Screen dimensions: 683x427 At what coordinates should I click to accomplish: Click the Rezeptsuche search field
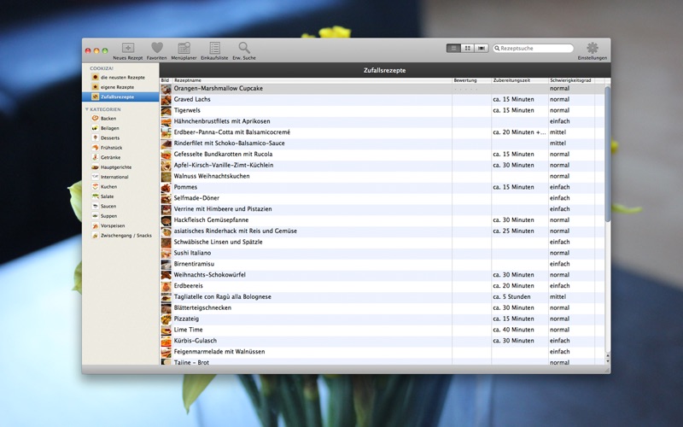[x=533, y=49]
